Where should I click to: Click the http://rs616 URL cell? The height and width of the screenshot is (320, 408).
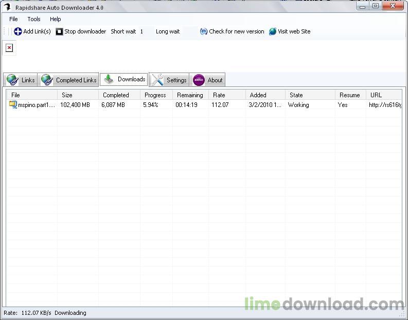[x=385, y=105]
